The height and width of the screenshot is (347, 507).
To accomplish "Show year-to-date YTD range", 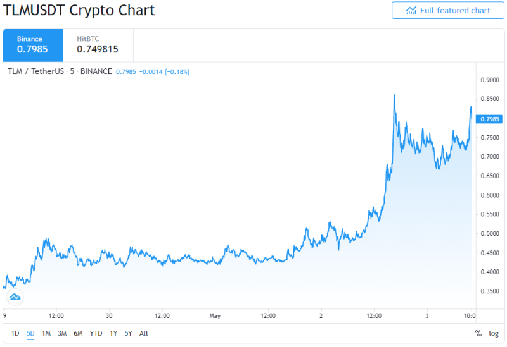I will 96,334.
